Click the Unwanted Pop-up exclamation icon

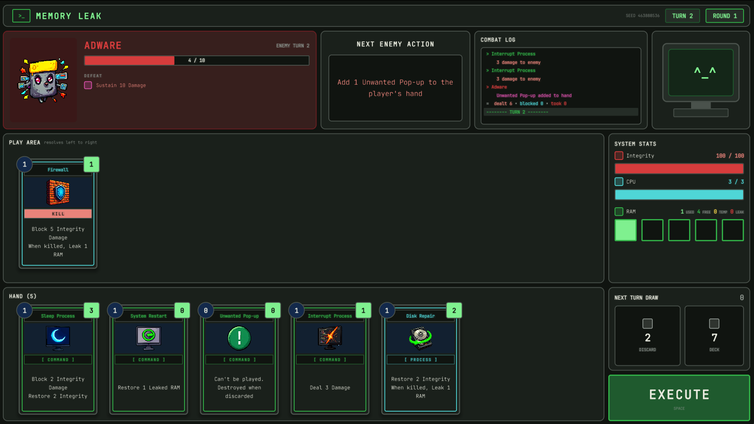pyautogui.click(x=239, y=338)
